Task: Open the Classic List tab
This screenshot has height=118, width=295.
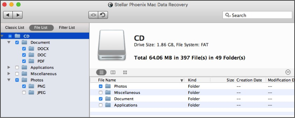Action: [15, 28]
